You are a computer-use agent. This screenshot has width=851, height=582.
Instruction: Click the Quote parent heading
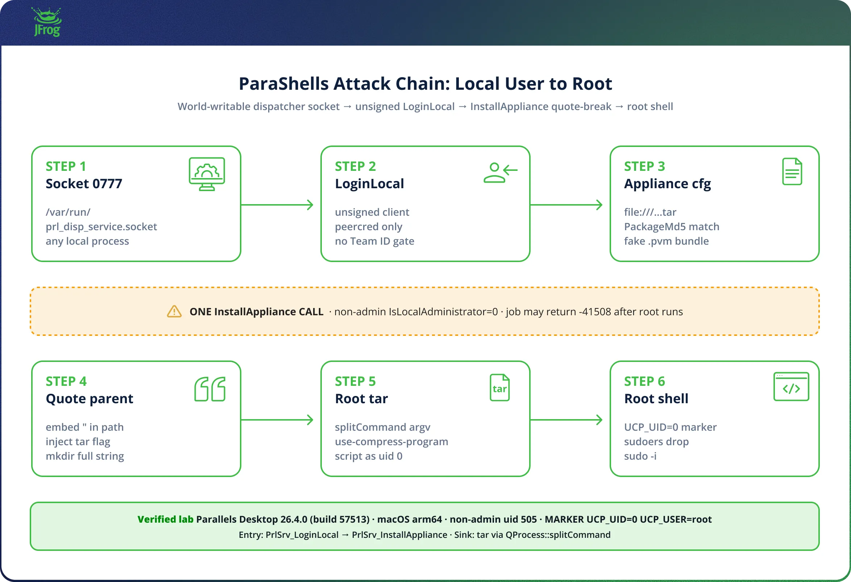[90, 399]
